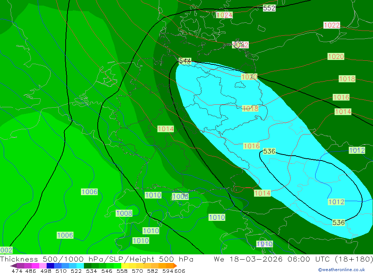Click the 1018 label inside the cyan area

[250, 108]
